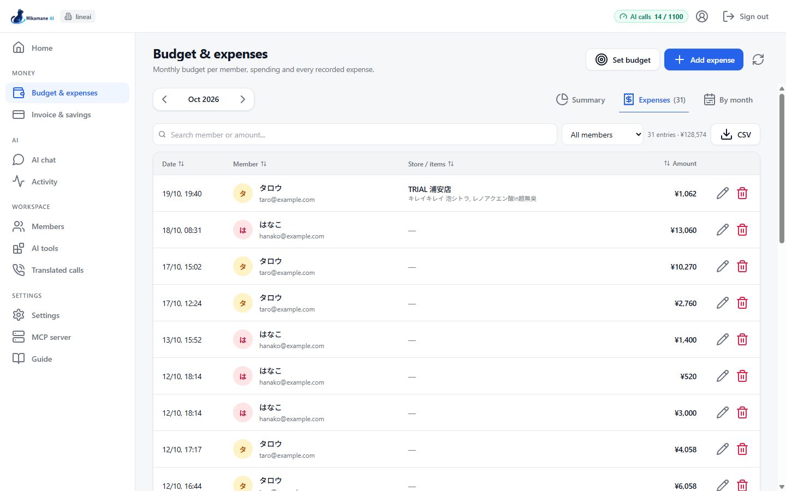Image resolution: width=786 pixels, height=491 pixels.
Task: Click the Mikamane AI logo
Action: 32,16
